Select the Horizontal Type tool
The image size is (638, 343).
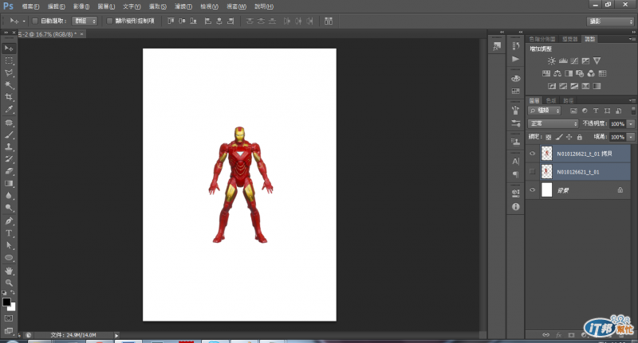[x=10, y=233]
